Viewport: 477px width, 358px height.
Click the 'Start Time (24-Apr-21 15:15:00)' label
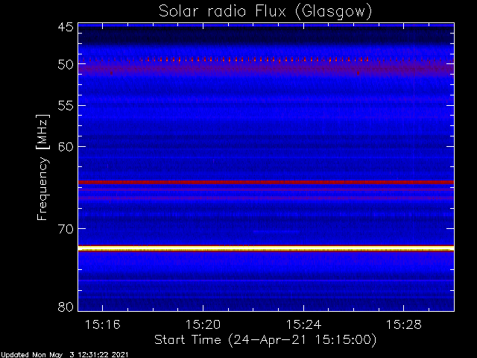[x=265, y=340]
